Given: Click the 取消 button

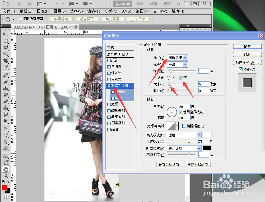Looking at the screenshot, I should [247, 55].
